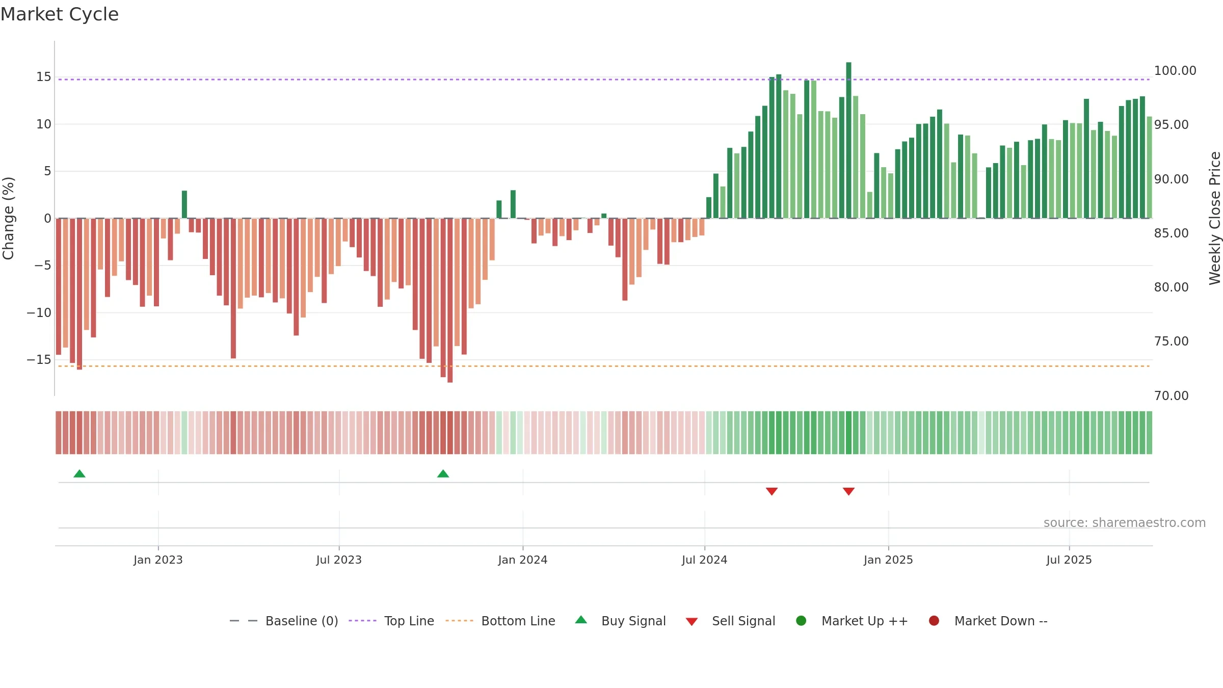Click the isolated green bar in early 2023

184,204
